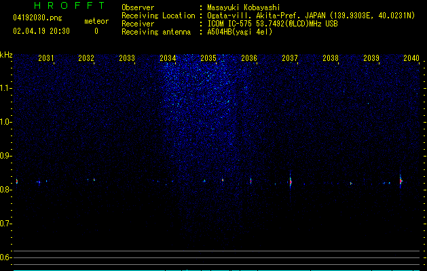This screenshot has width=427, height=271.
Task: Click the 2031 time label
Action: 45,58
